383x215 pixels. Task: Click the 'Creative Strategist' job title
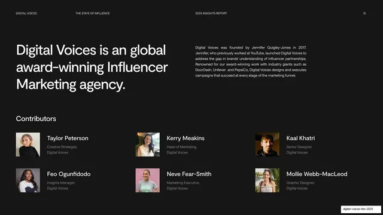[x=62, y=147]
